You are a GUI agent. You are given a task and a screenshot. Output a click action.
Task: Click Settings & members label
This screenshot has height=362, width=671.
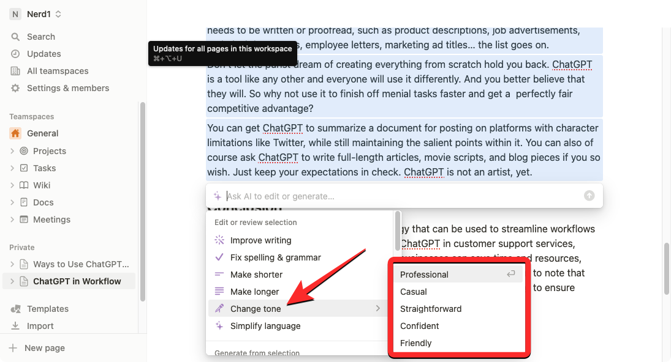pyautogui.click(x=68, y=88)
